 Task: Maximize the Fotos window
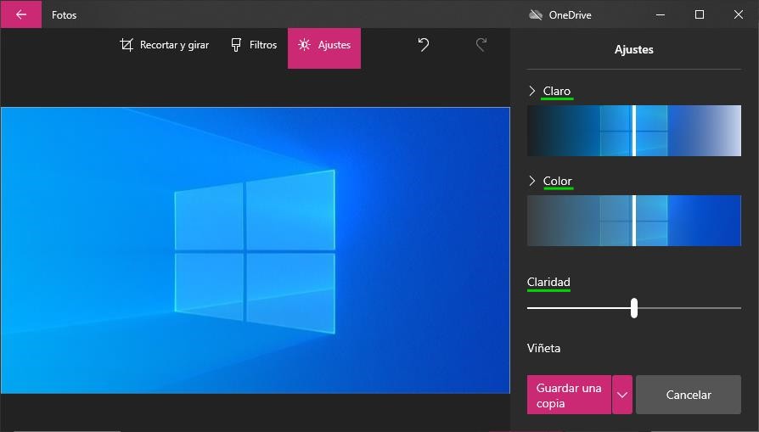[x=700, y=14]
